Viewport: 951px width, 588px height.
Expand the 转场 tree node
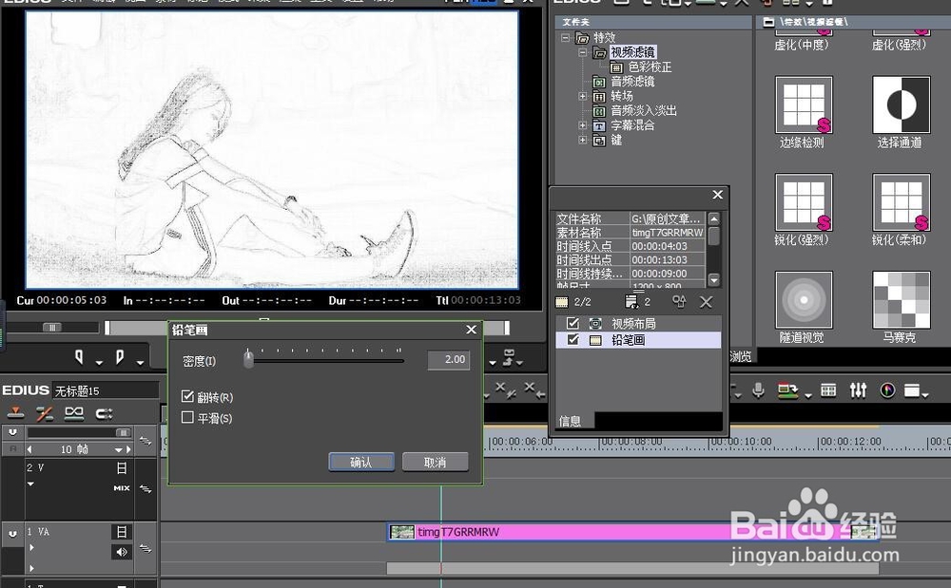click(x=583, y=96)
